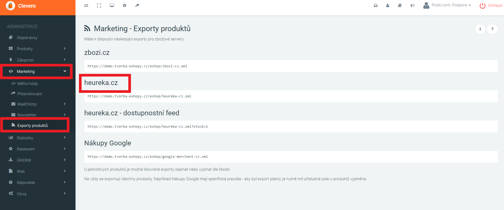Open Newsletter submenu item
This screenshot has height=210, width=504.
[x=27, y=115]
